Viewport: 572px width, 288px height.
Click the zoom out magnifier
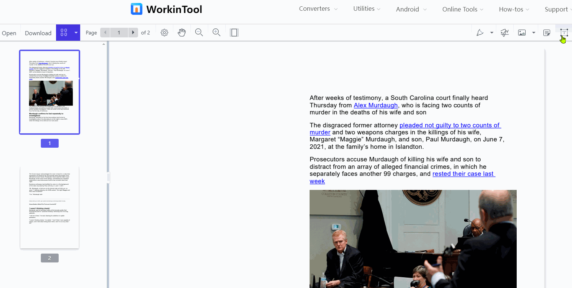[x=199, y=33]
